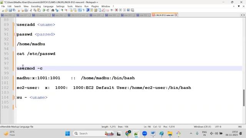Click line number 100 in margin

(5, 78)
